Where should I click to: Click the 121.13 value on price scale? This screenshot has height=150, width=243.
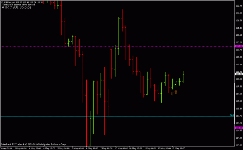[x=239, y=28]
